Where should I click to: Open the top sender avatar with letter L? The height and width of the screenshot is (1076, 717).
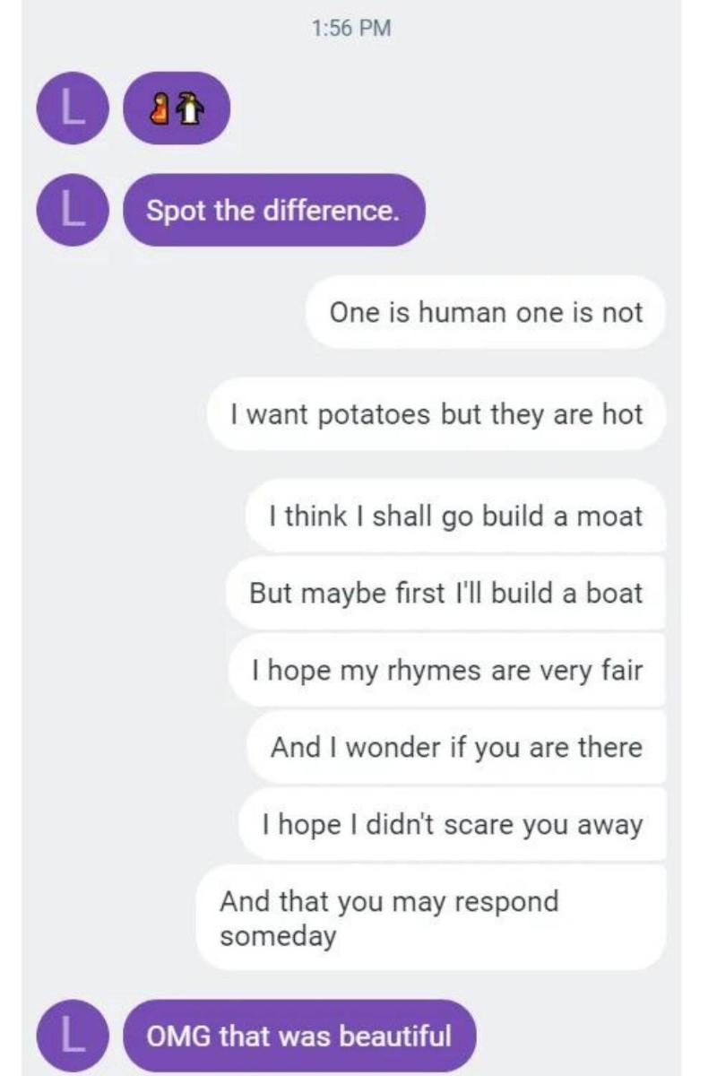pos(72,108)
